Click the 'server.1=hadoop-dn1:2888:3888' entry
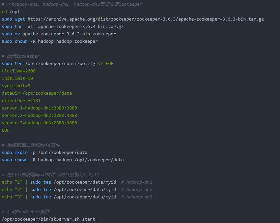280x223 pixels. (39, 108)
